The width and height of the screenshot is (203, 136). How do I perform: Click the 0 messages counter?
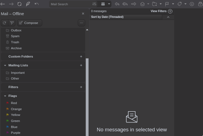point(99,11)
